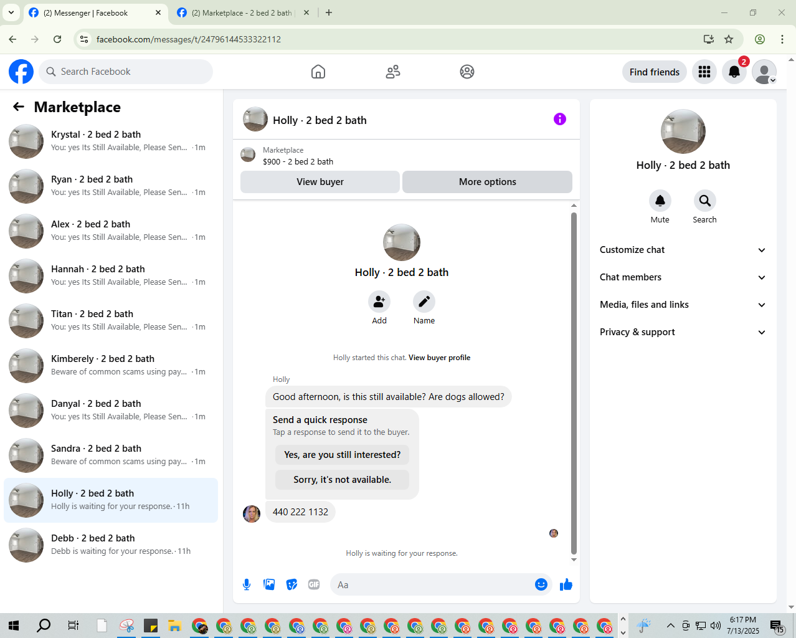796x638 pixels.
Task: Open the purple conversation information icon
Action: click(560, 119)
